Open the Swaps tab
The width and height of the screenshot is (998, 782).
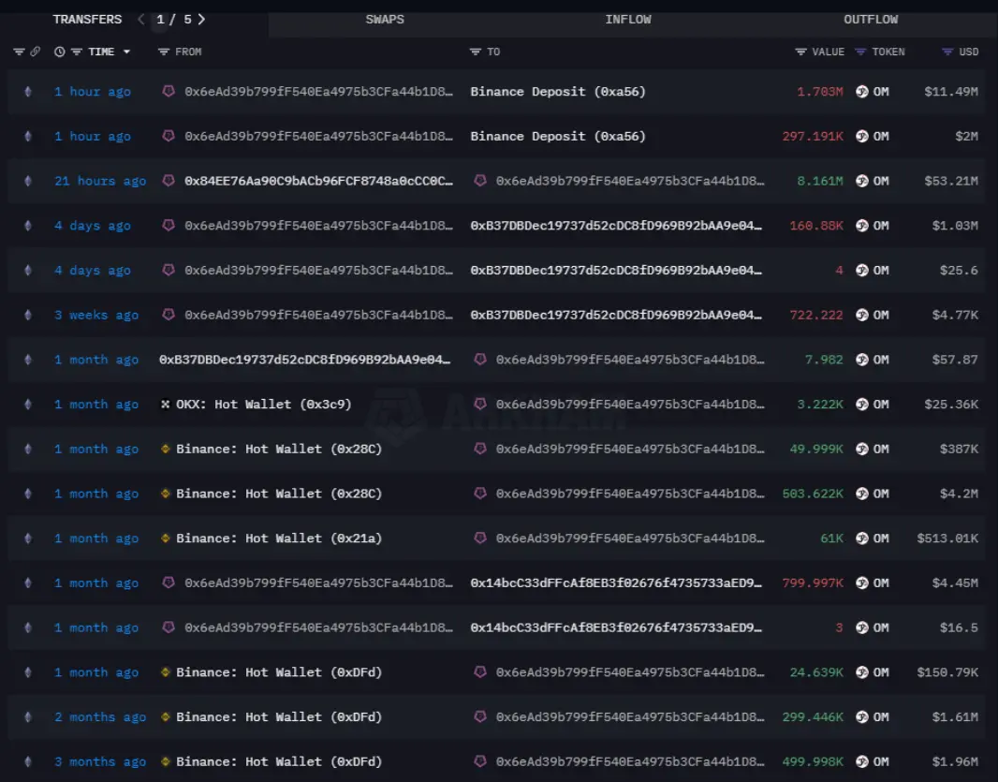click(385, 19)
